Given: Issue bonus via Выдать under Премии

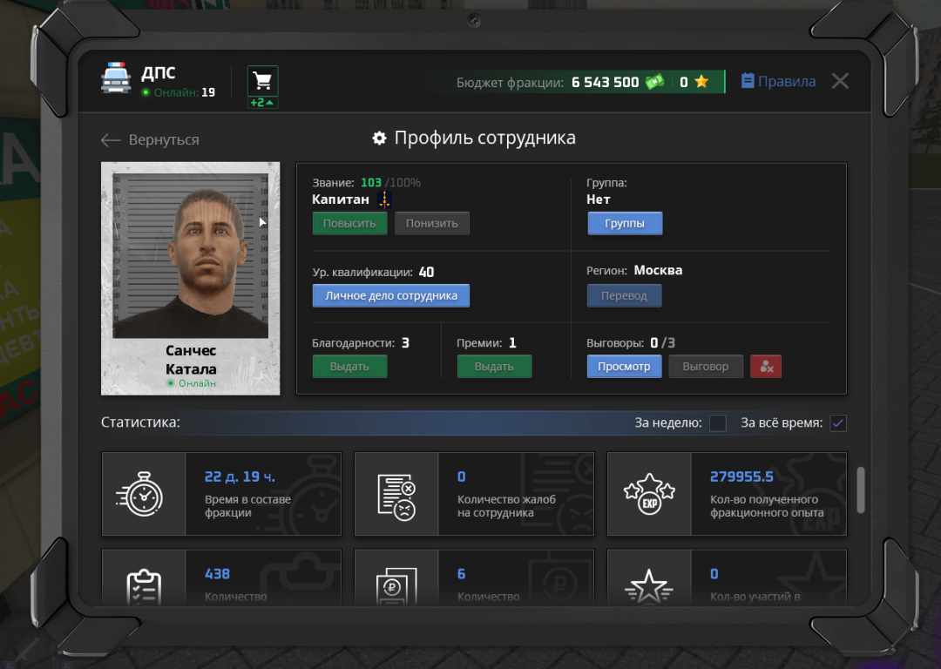Looking at the screenshot, I should (x=494, y=366).
